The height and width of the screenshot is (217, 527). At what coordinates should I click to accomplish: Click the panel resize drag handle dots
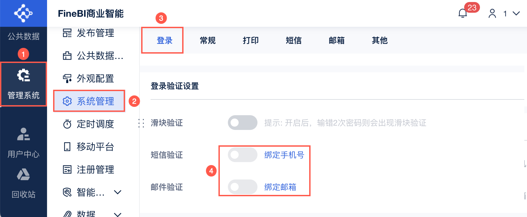coord(141,123)
